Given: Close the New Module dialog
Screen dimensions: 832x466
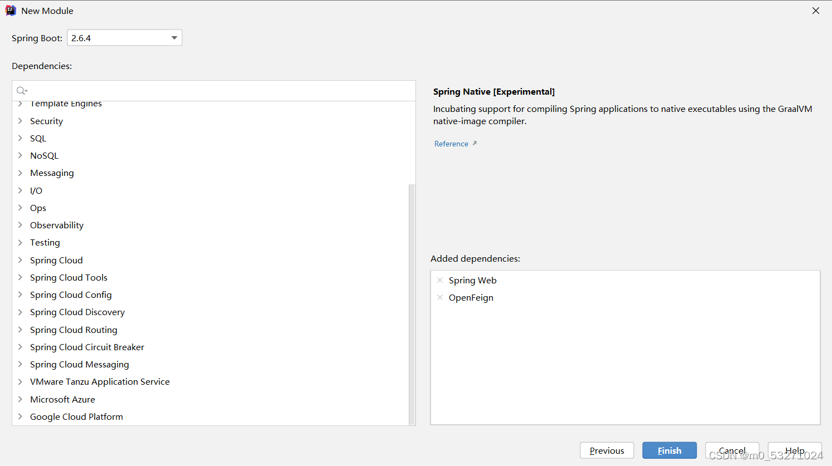Looking at the screenshot, I should tap(816, 11).
